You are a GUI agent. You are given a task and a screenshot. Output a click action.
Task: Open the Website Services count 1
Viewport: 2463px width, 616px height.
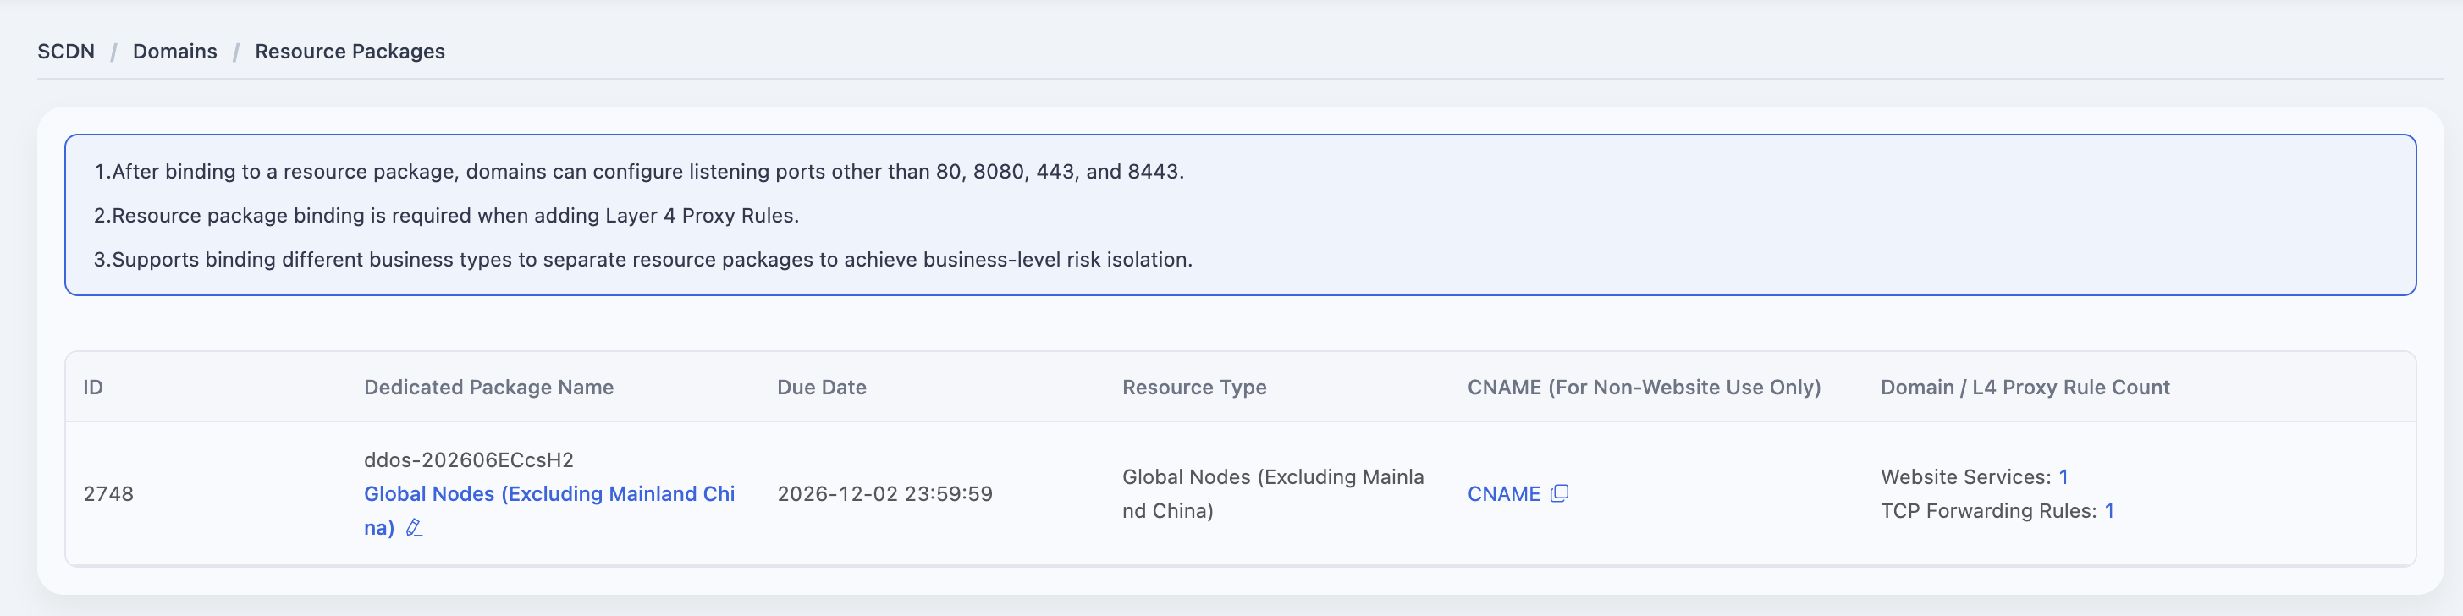click(2064, 476)
